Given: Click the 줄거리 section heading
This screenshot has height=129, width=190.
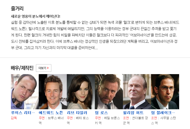Looking at the screenshot, I should point(17,9).
